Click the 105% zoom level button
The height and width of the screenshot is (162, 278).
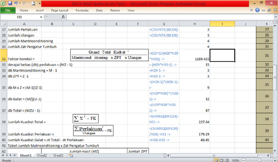coord(236,160)
